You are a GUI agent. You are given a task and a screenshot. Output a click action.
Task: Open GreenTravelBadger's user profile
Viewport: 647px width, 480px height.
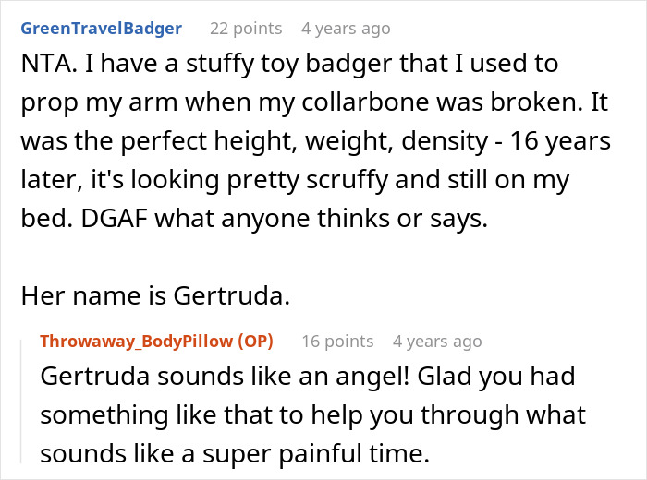101,29
